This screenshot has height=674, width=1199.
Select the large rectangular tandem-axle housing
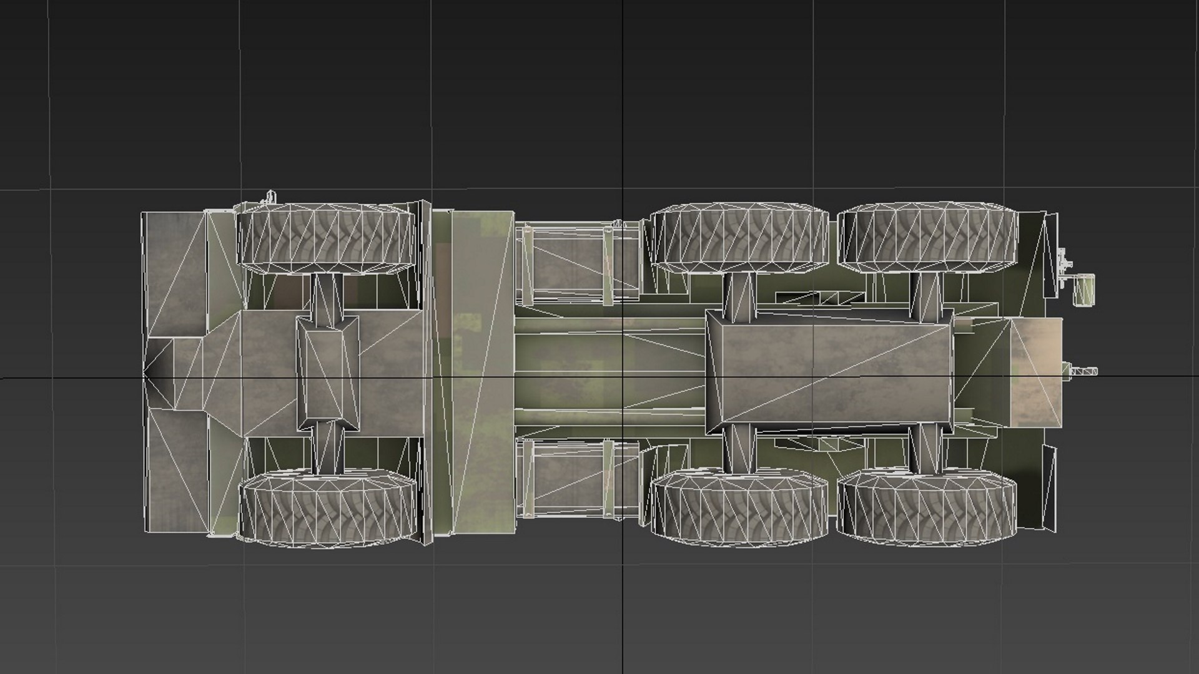click(829, 373)
